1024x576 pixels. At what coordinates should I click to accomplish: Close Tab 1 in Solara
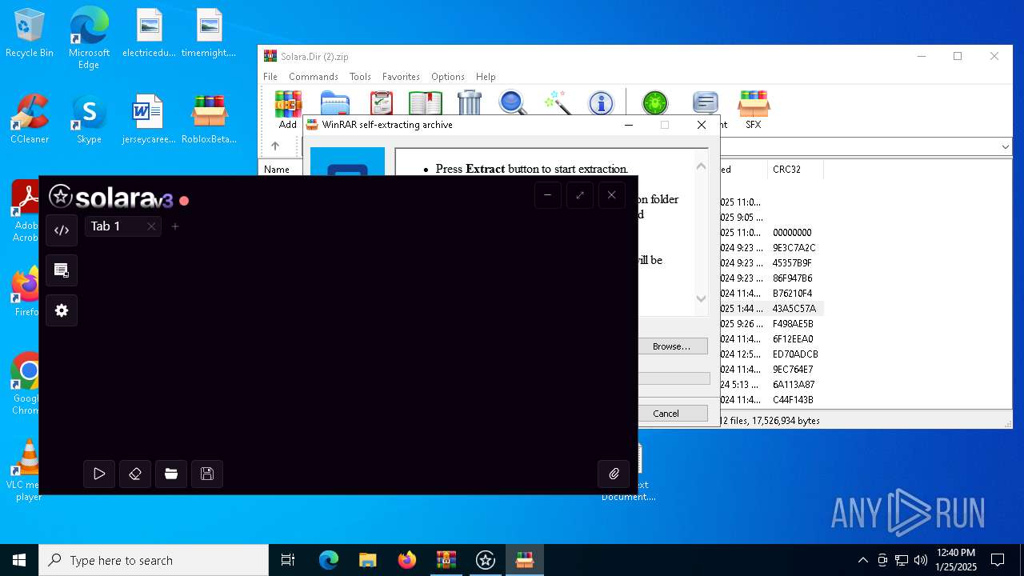151,226
